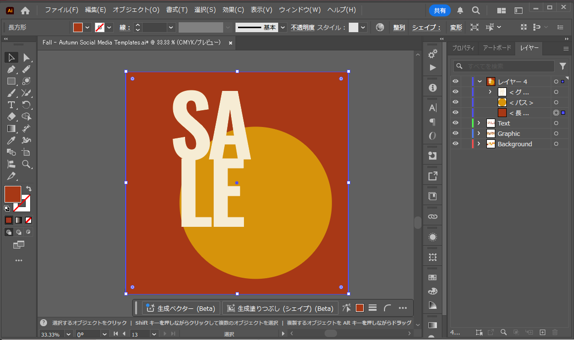Open the Links panel icon
Image resolution: width=574 pixels, height=340 pixels.
tap(432, 216)
